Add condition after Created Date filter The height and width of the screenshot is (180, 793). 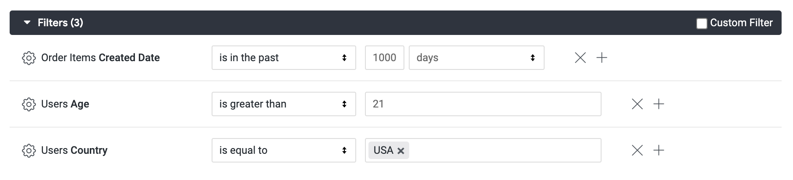(x=602, y=58)
